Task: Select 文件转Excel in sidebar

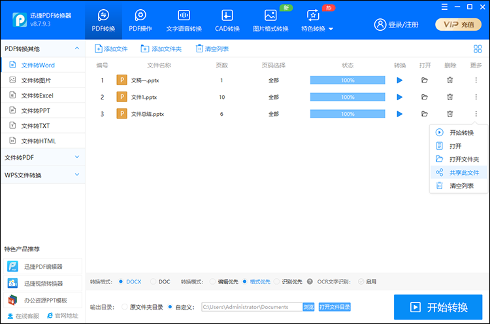Action: click(42, 96)
